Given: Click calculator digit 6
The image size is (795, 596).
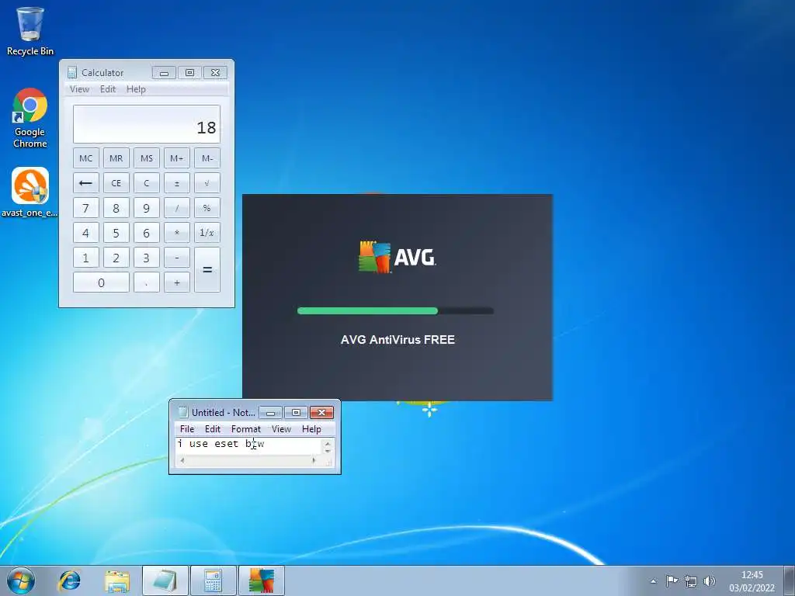Looking at the screenshot, I should (147, 233).
